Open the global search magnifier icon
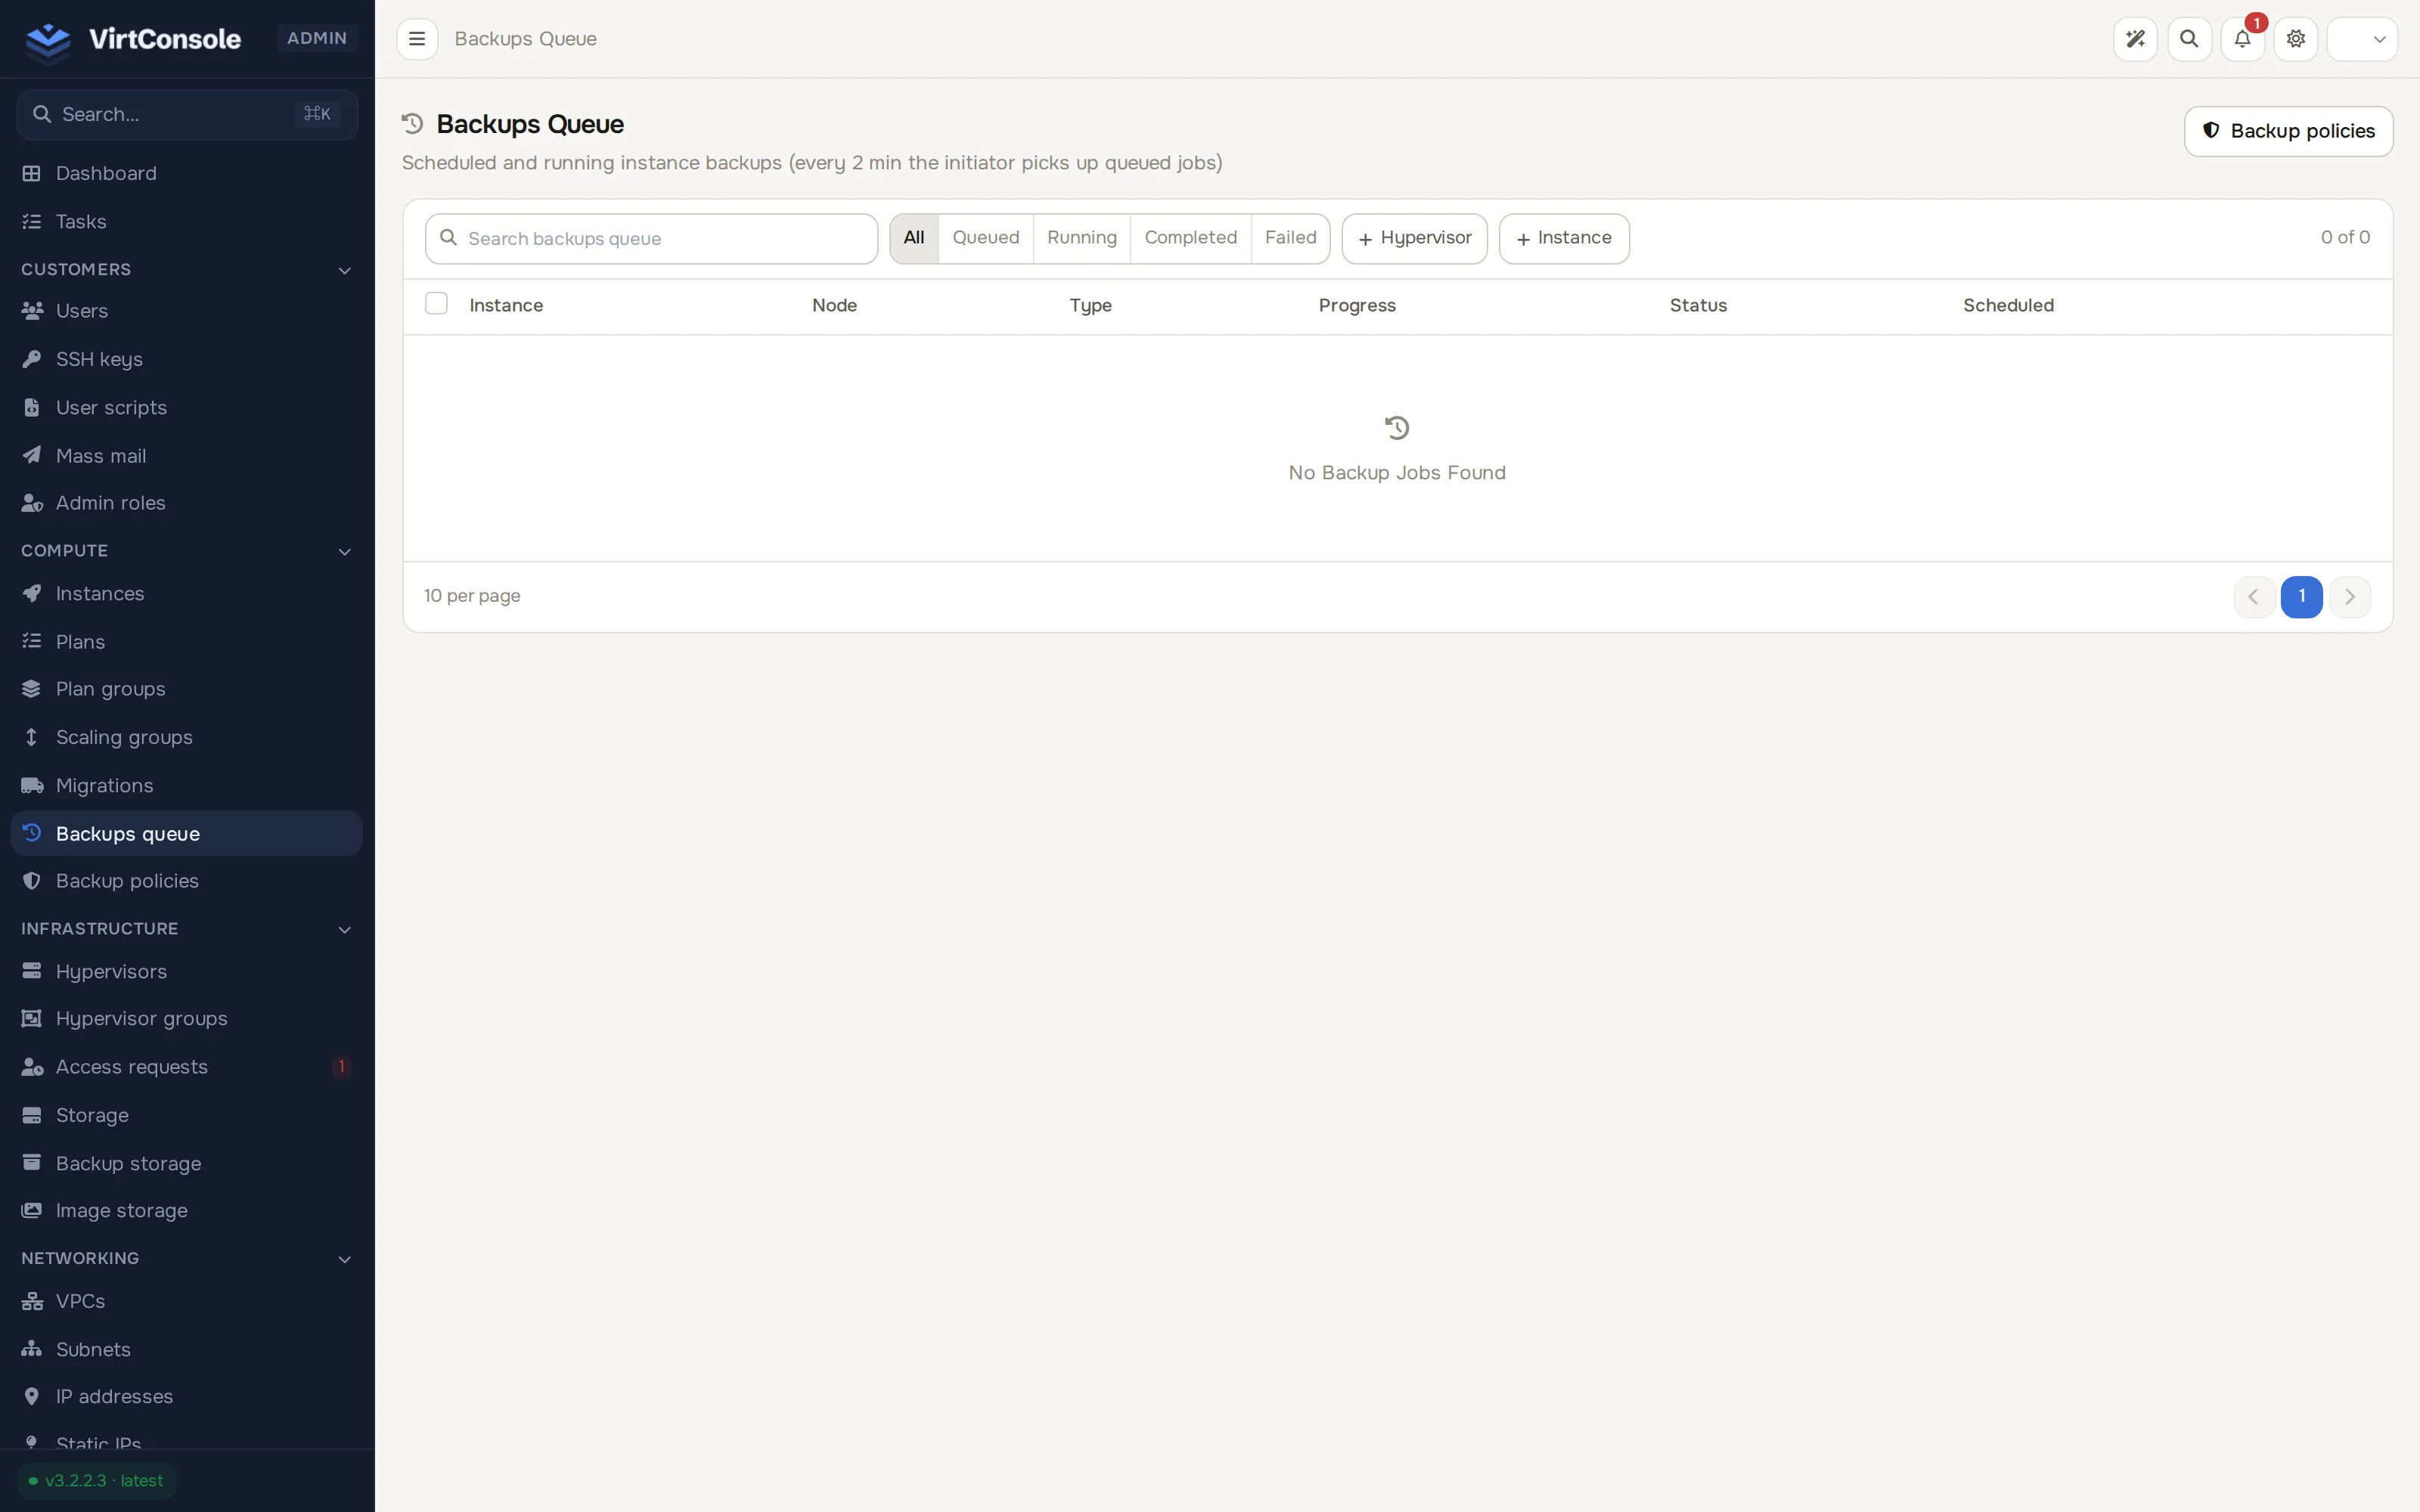 [2189, 39]
